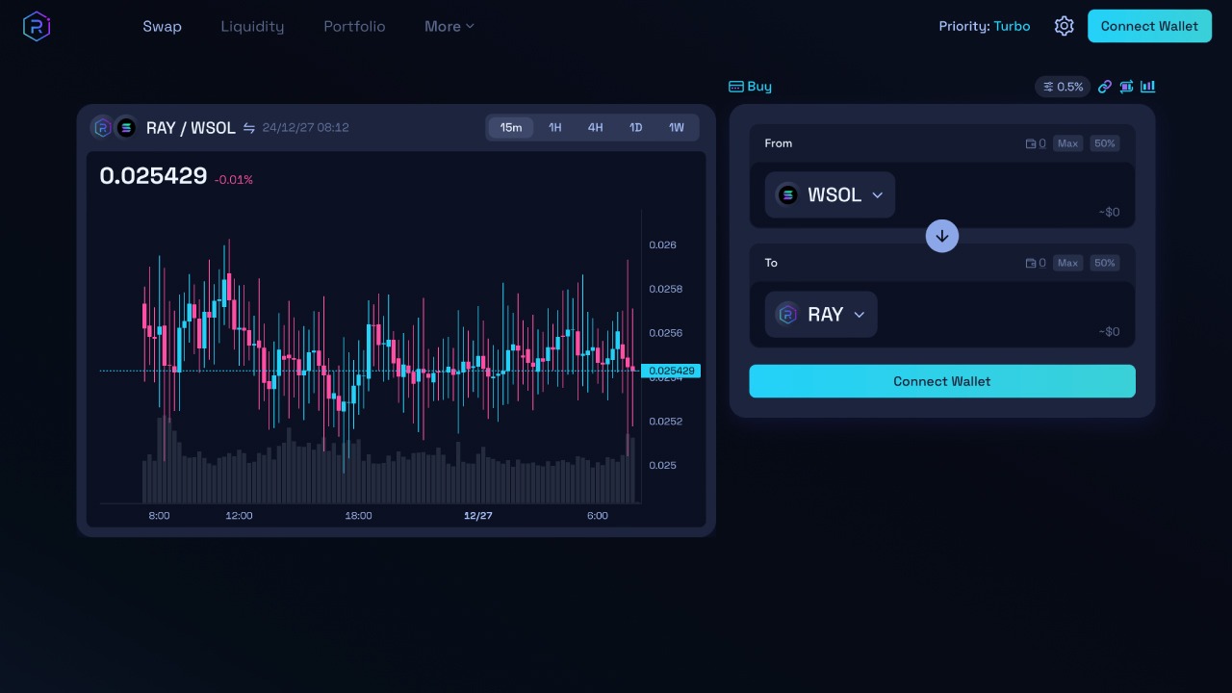This screenshot has height=693, width=1232.
Task: Click the 18:00 time axis label
Action: coord(358,516)
